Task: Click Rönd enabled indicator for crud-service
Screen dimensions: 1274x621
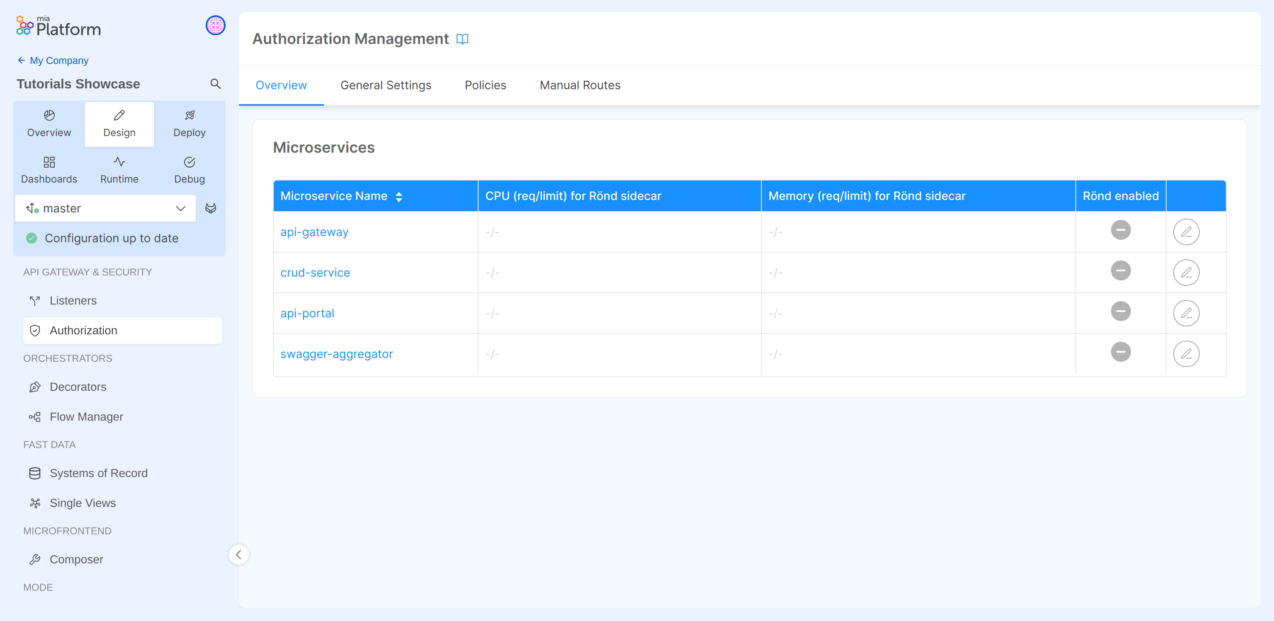Action: (x=1120, y=270)
